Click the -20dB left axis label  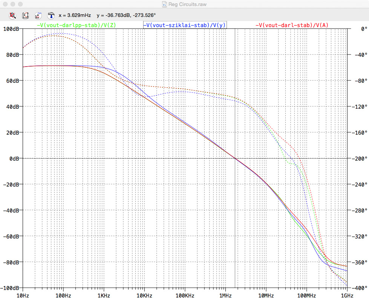(x=11, y=185)
